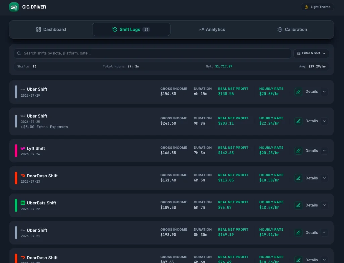
Task: Edit the Uber shift from 2026-07-25
Action: pos(298,121)
